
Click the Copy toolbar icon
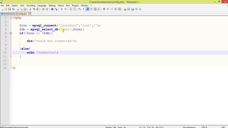(34, 9)
